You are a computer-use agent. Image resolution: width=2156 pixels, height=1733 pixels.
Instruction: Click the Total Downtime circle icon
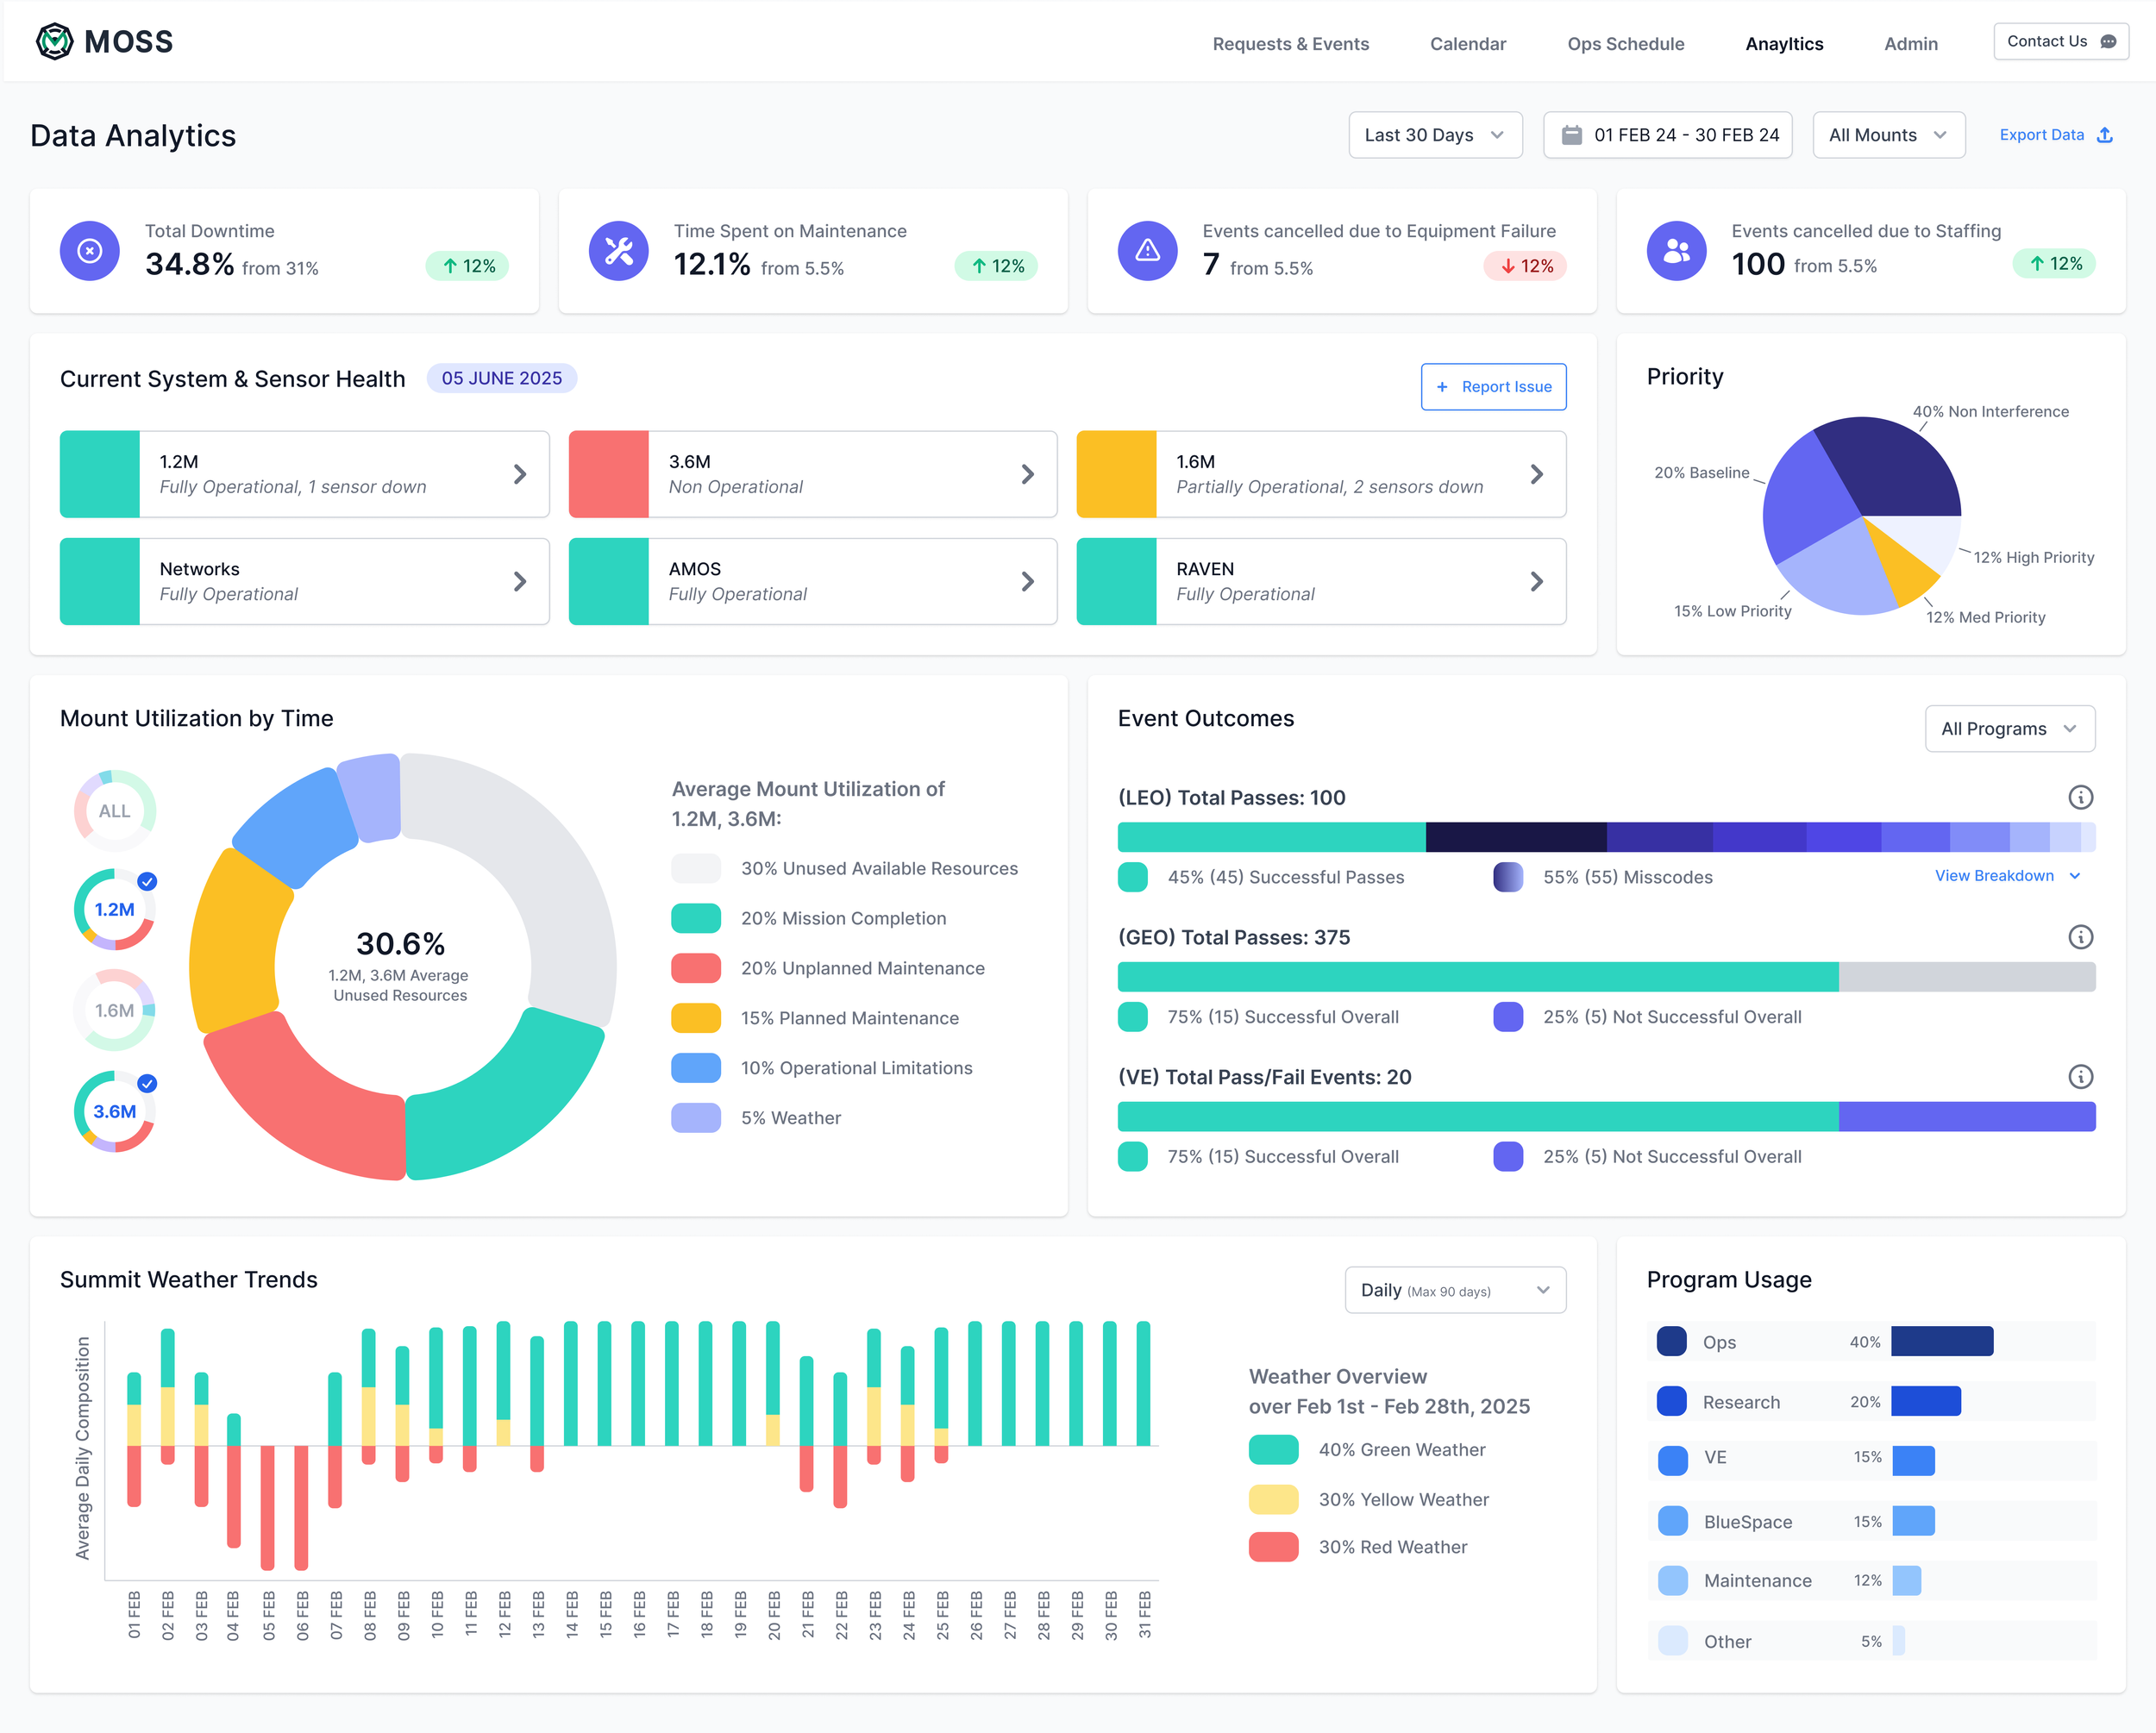(89, 251)
